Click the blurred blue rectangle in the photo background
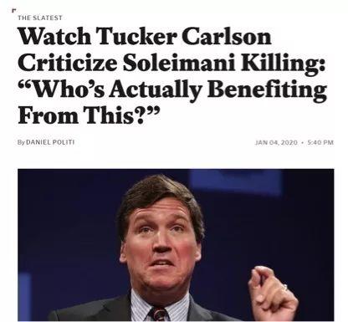 [x=236, y=181]
